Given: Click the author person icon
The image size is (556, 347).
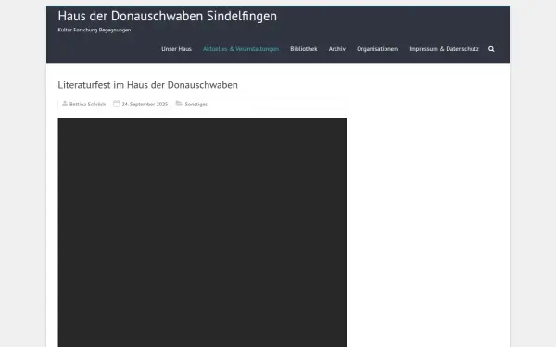Looking at the screenshot, I should 65,104.
